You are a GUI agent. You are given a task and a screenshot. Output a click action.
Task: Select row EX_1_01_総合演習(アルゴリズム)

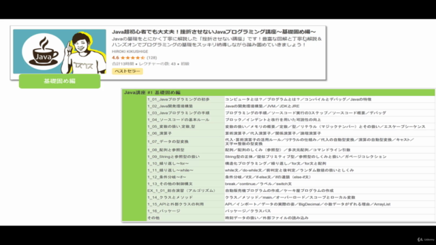click(185, 191)
